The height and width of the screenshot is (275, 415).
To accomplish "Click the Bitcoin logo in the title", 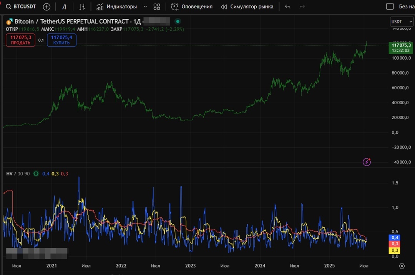I will 10,22.
